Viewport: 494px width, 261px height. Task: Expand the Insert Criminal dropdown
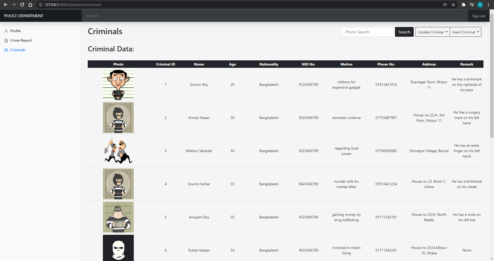[x=465, y=32]
